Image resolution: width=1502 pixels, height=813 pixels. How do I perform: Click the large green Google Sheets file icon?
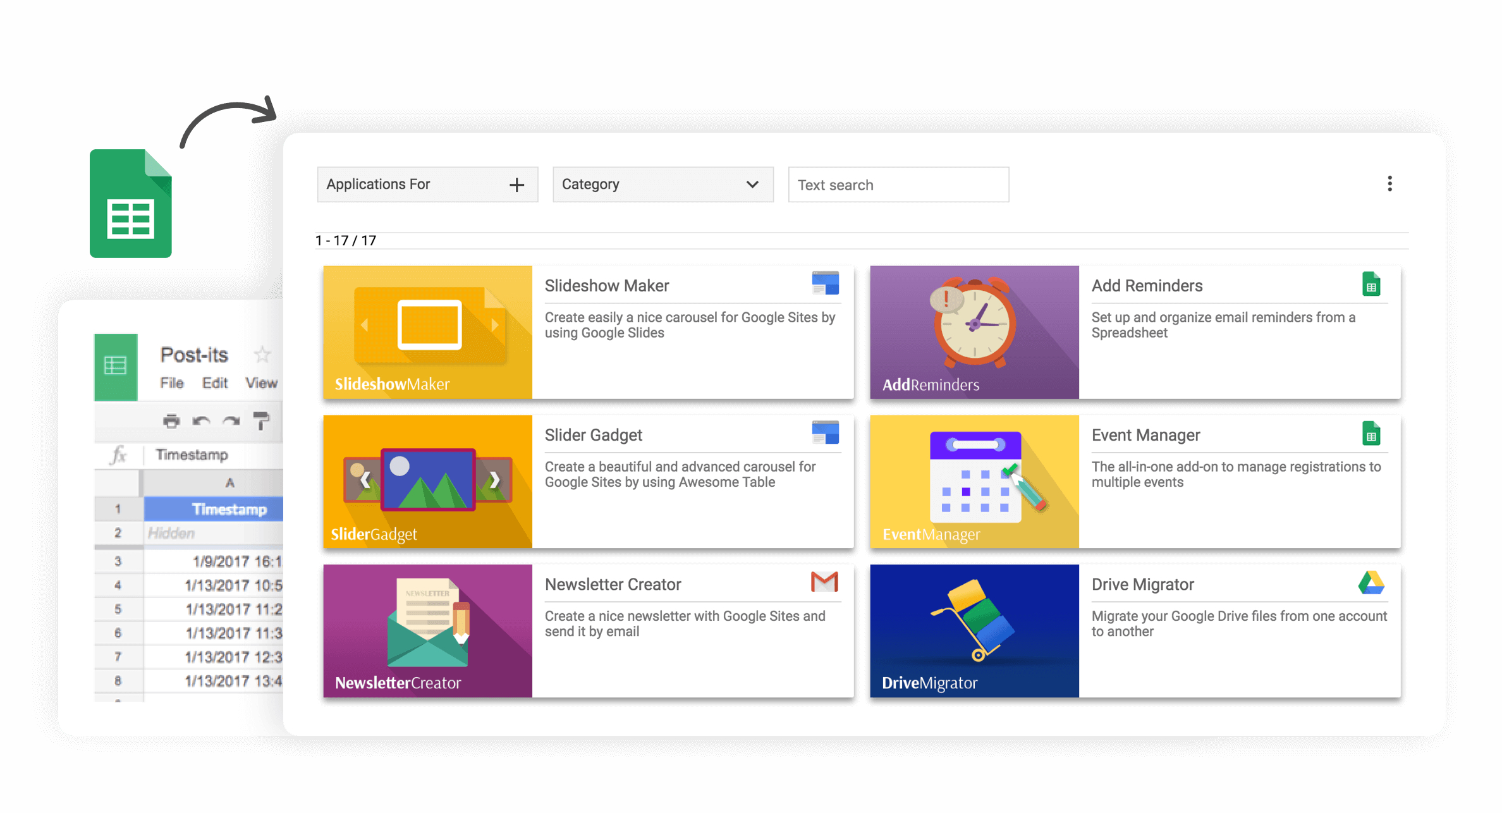pos(131,203)
